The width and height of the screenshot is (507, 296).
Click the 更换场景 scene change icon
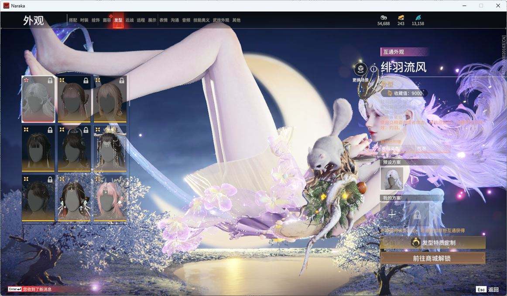point(360,69)
